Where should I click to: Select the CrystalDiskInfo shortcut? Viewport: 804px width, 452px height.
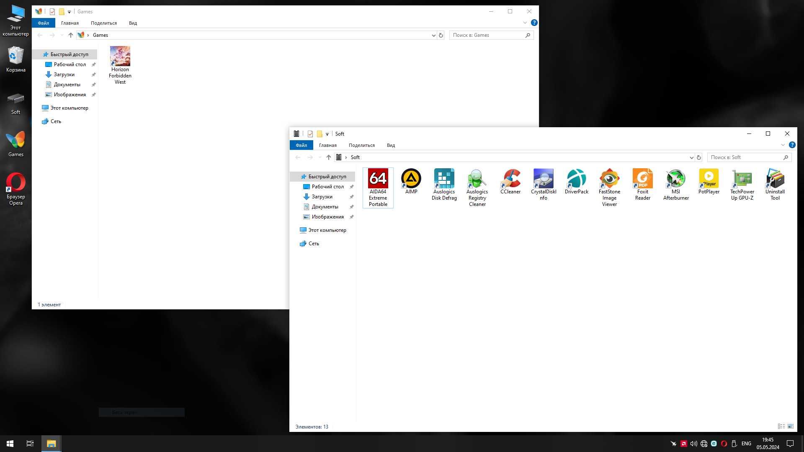click(543, 185)
